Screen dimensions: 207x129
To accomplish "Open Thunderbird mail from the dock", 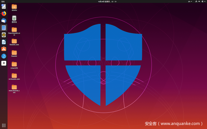I will [4, 21].
